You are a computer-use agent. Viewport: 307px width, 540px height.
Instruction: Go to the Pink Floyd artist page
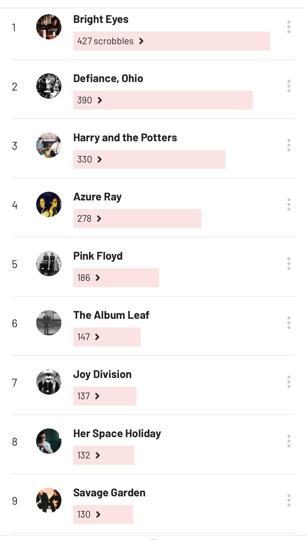(98, 256)
